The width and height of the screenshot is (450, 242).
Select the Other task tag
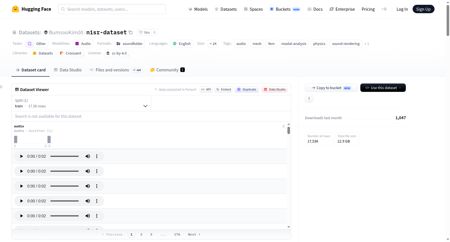tap(37, 44)
